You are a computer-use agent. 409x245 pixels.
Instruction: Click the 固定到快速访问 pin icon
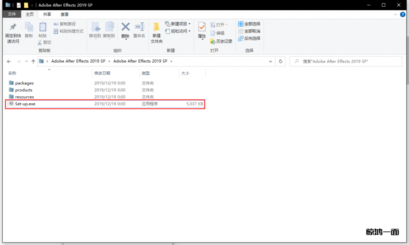(x=12, y=27)
